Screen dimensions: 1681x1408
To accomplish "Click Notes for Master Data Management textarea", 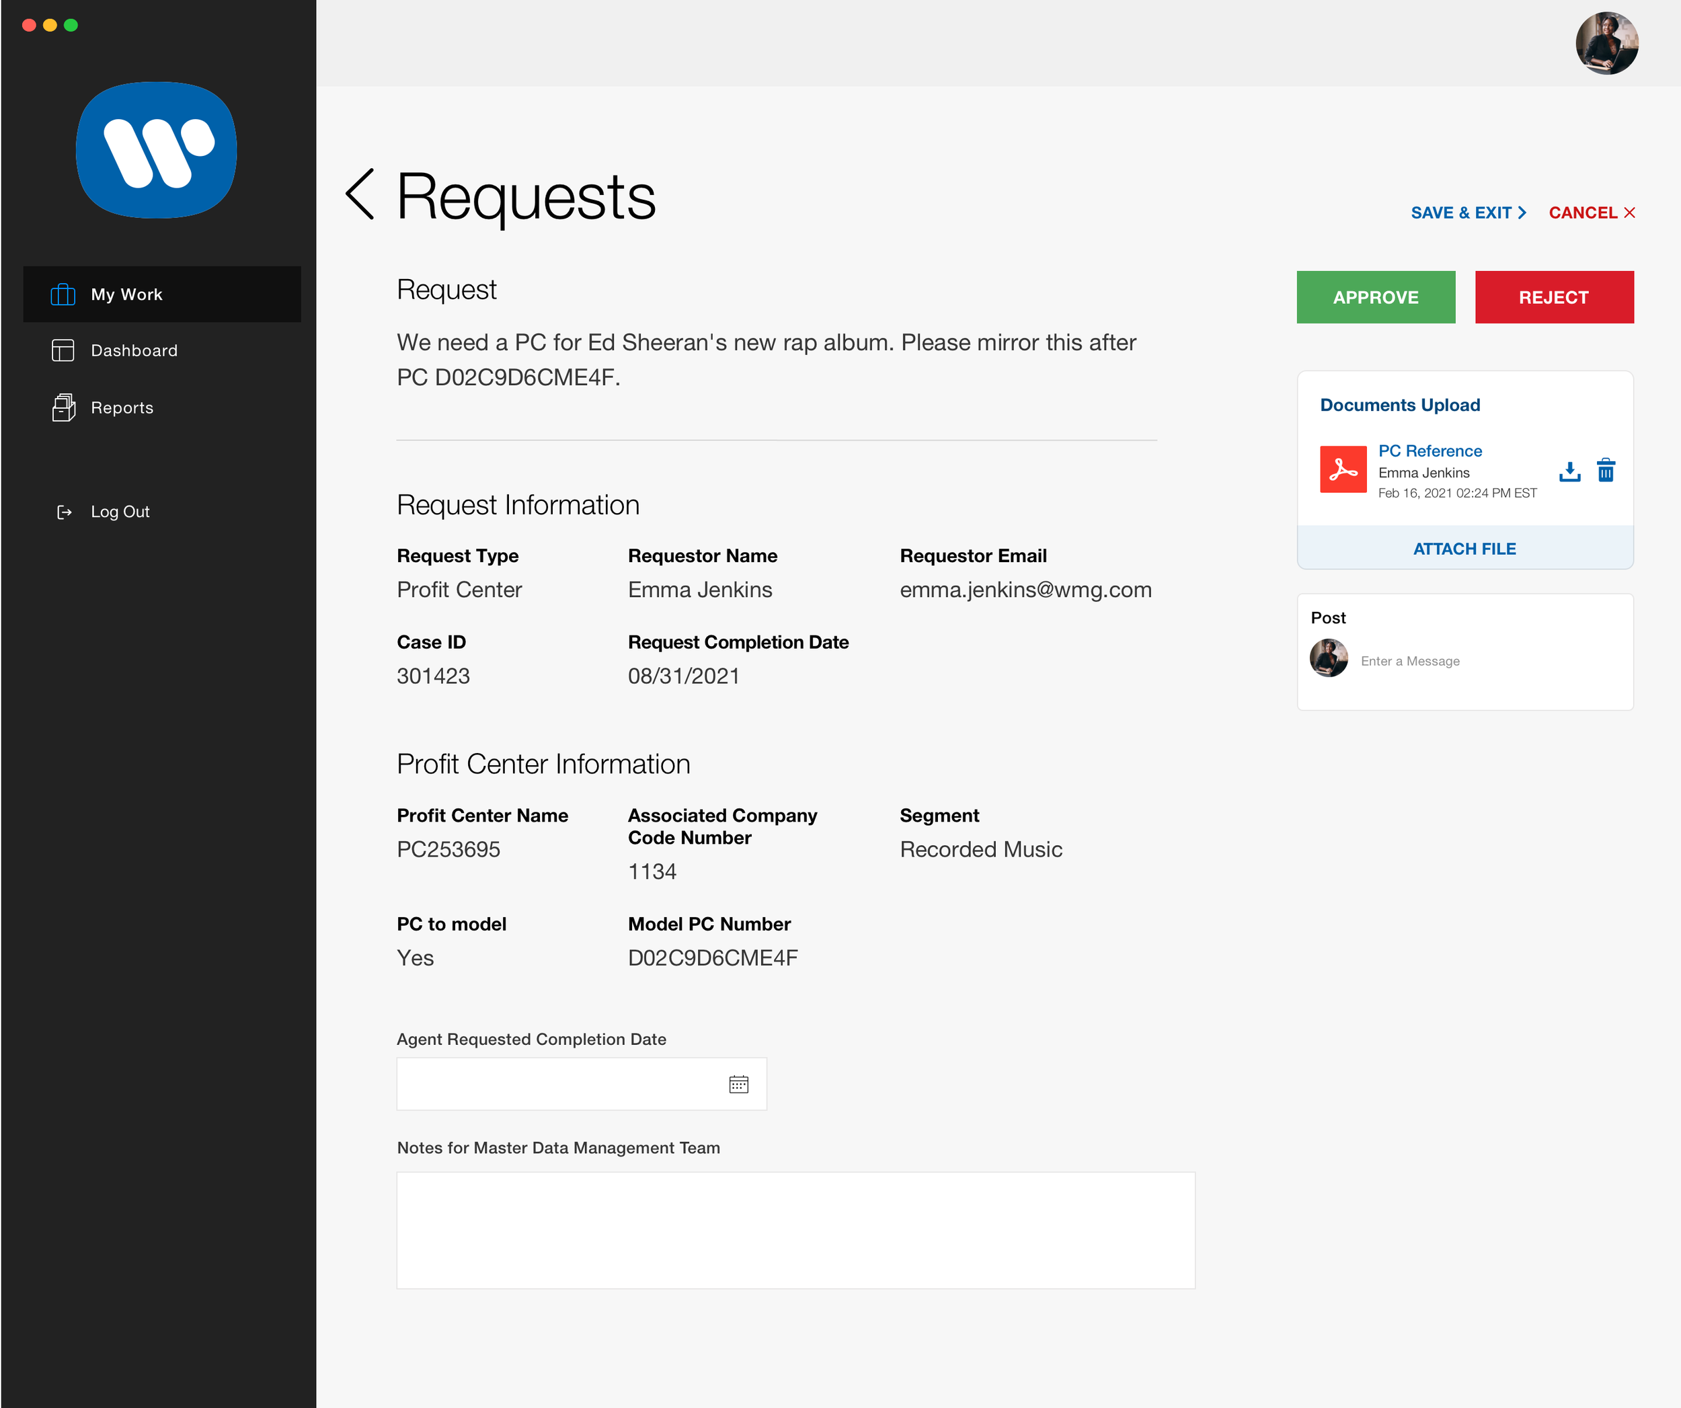I will (795, 1230).
